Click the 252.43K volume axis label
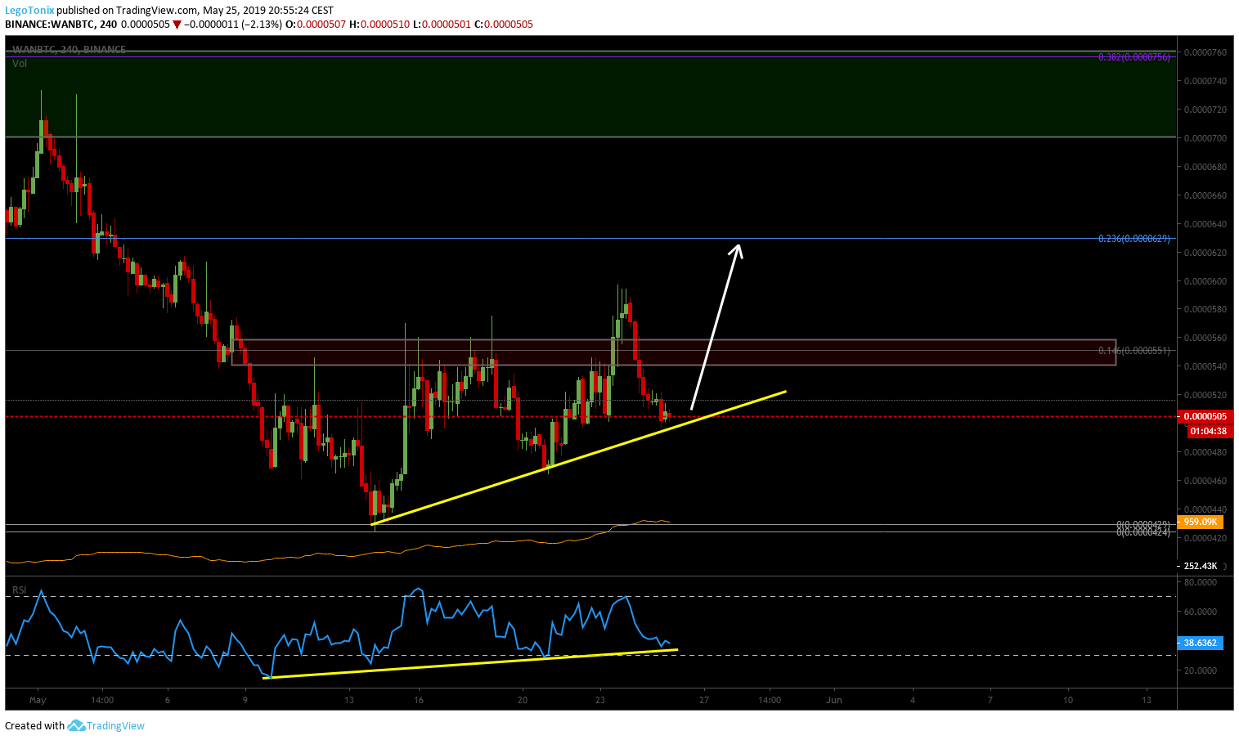 coord(1201,566)
